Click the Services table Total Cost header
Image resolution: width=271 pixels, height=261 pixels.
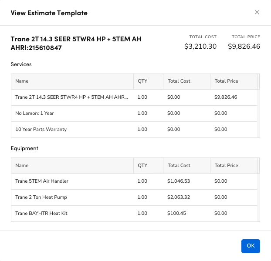point(186,81)
